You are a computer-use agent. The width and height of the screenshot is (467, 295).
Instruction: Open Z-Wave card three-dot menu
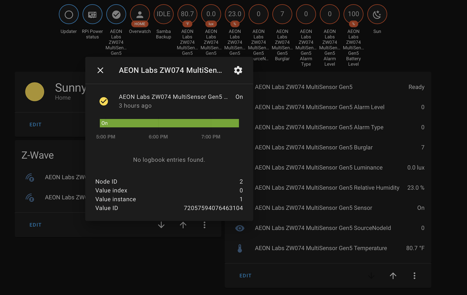click(x=204, y=225)
